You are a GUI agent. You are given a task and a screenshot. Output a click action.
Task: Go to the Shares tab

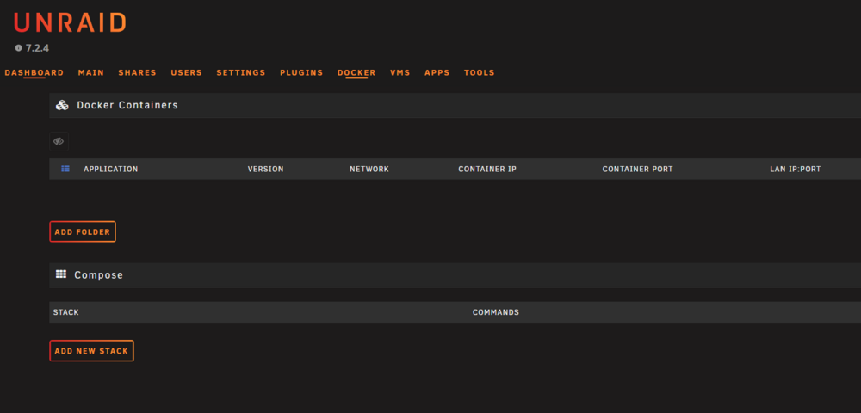137,72
